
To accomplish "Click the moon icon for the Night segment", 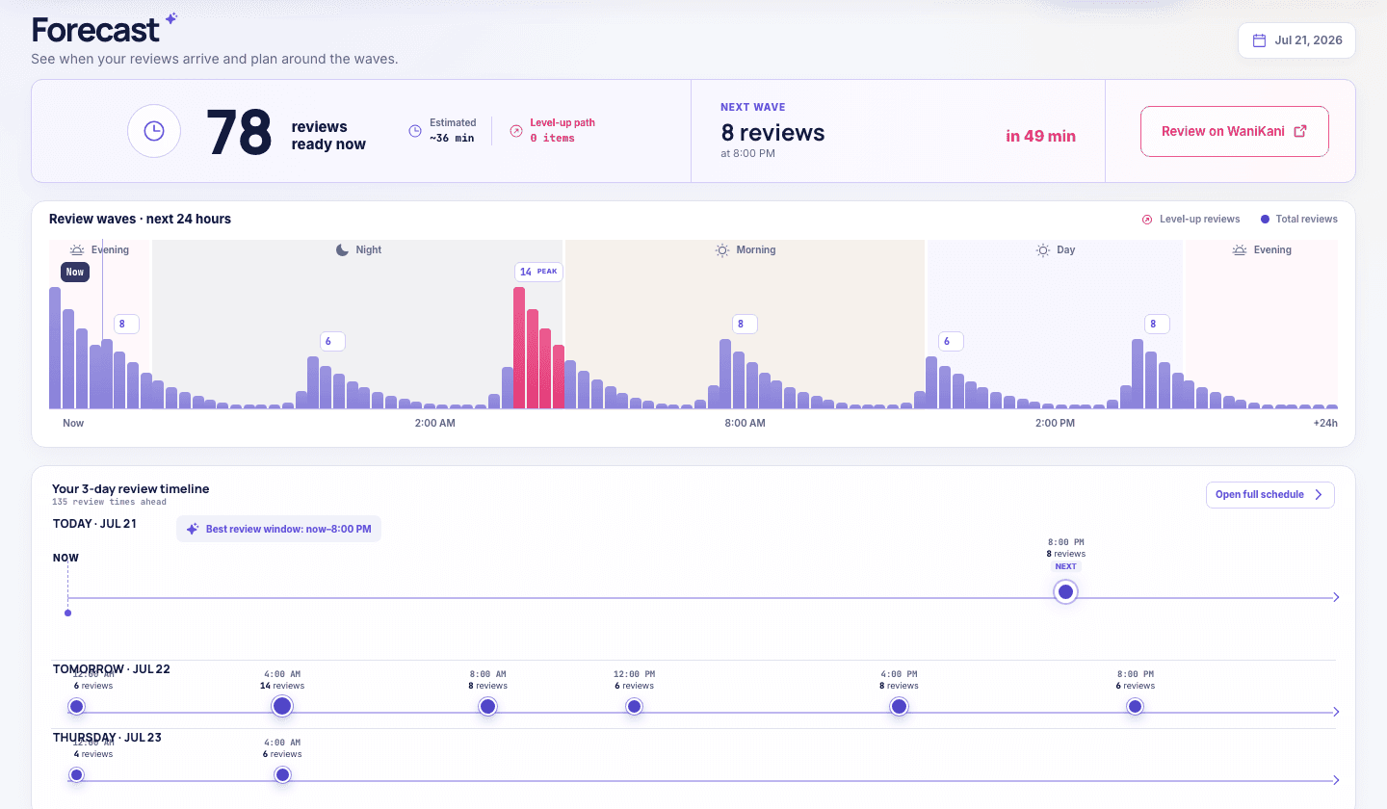I will tap(342, 249).
